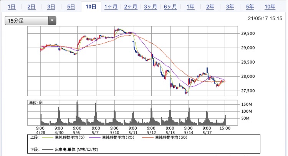Viewport: 288px width, 156px height.
Task: Click the 単純移動平均(50) legend entry
Action: (171, 138)
